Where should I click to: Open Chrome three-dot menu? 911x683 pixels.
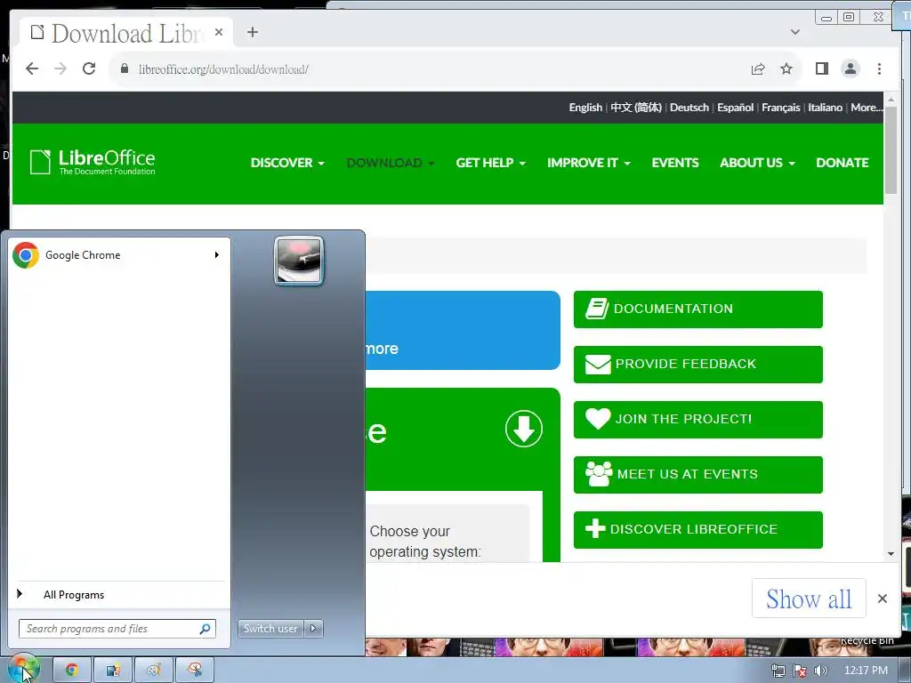point(879,68)
